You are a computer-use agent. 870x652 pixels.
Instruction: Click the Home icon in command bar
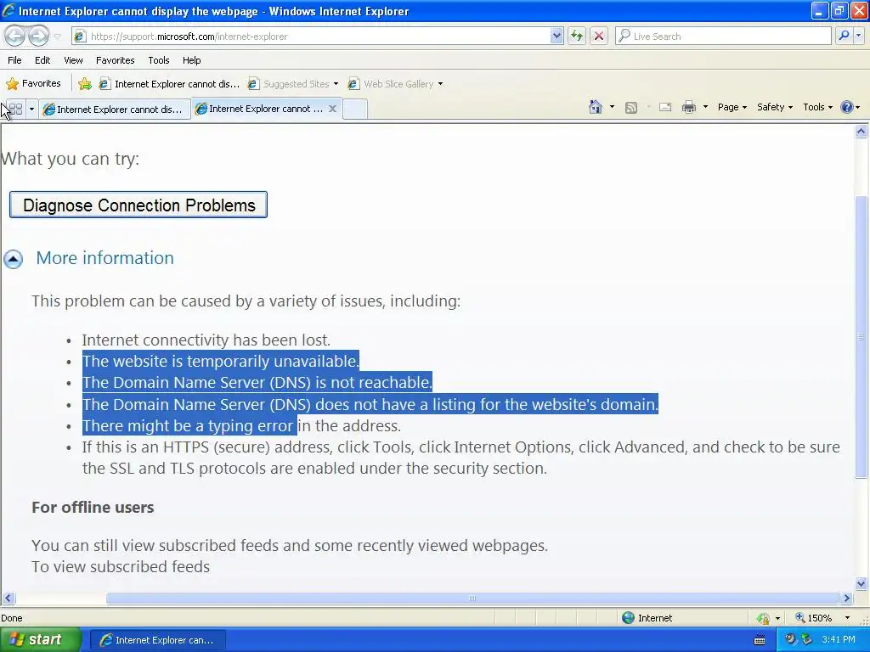point(596,107)
